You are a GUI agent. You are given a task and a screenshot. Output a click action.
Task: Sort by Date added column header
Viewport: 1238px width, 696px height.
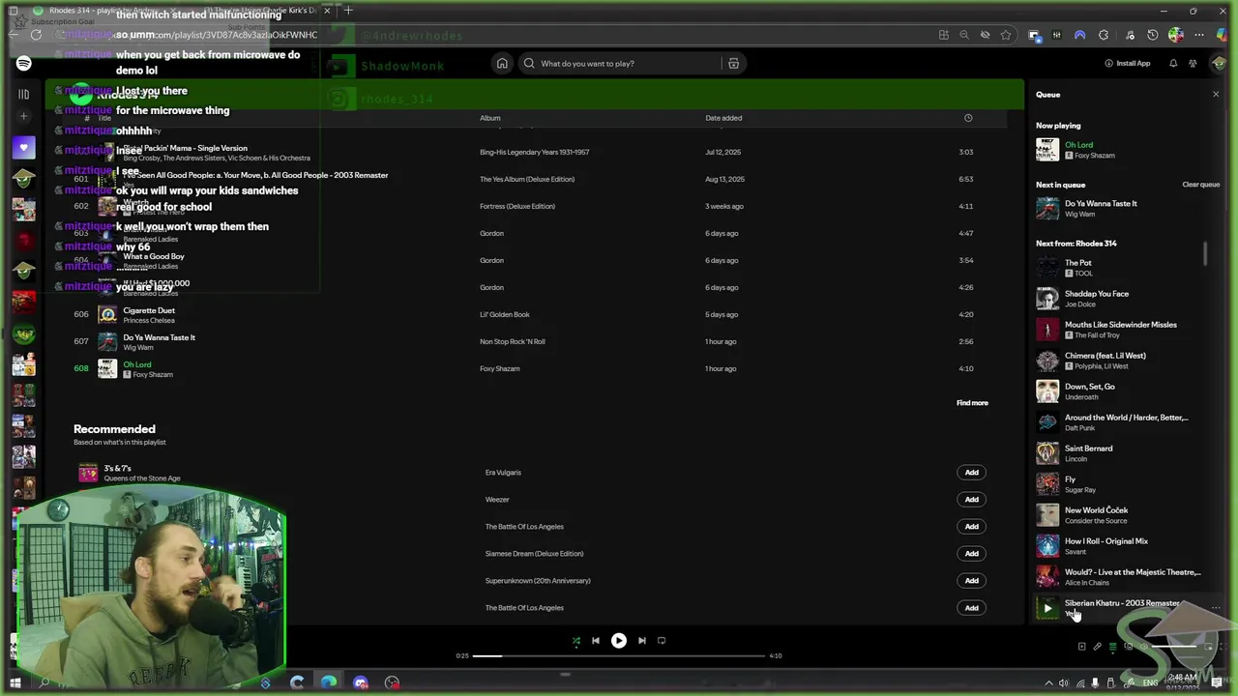coord(723,118)
